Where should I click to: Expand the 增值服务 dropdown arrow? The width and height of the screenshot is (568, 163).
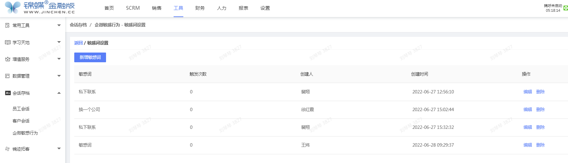tap(59, 59)
